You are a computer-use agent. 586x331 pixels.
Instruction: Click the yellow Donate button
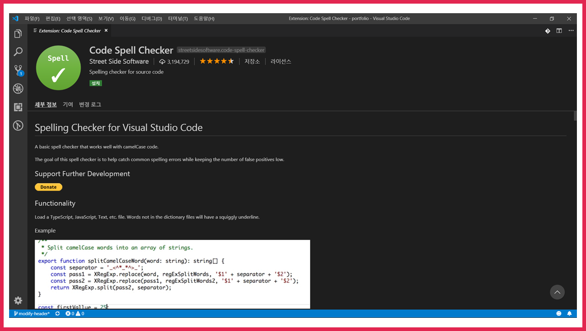[49, 187]
